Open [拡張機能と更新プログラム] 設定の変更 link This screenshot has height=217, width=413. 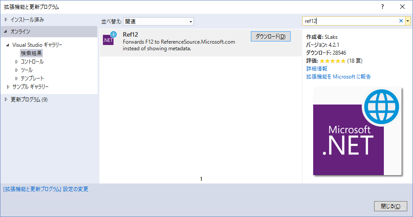46,189
